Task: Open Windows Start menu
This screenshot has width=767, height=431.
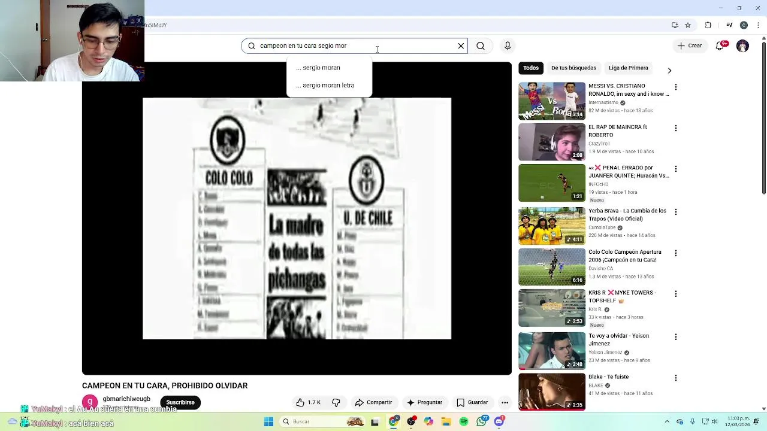Action: 268,421
